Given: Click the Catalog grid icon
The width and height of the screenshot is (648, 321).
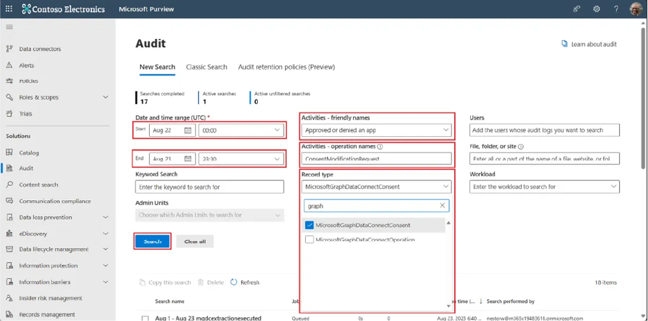Looking at the screenshot, I should click(10, 152).
